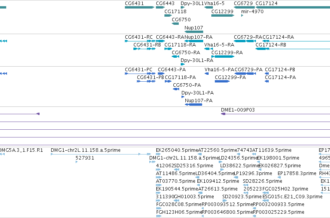This screenshot has height=218, width=330.
Task: Click the SD20923.5prime EST label
Action: (x=242, y=197)
